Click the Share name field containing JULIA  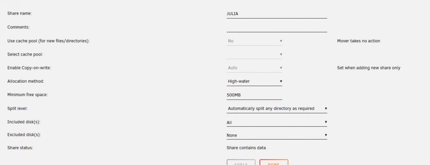coord(276,13)
